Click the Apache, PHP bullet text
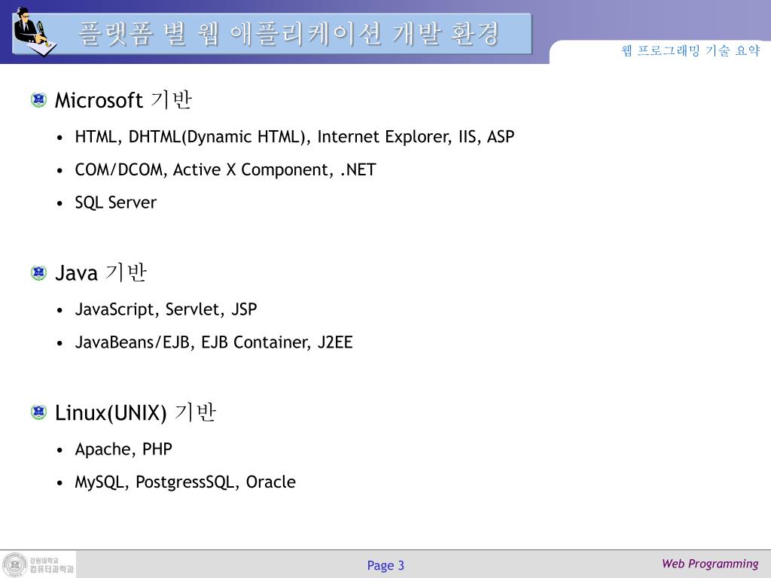 [123, 449]
